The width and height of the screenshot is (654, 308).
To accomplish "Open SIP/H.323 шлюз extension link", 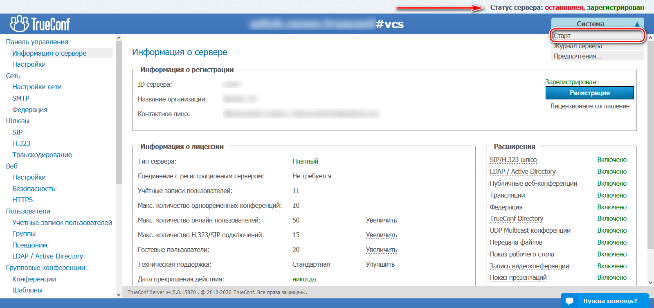I will coord(513,160).
